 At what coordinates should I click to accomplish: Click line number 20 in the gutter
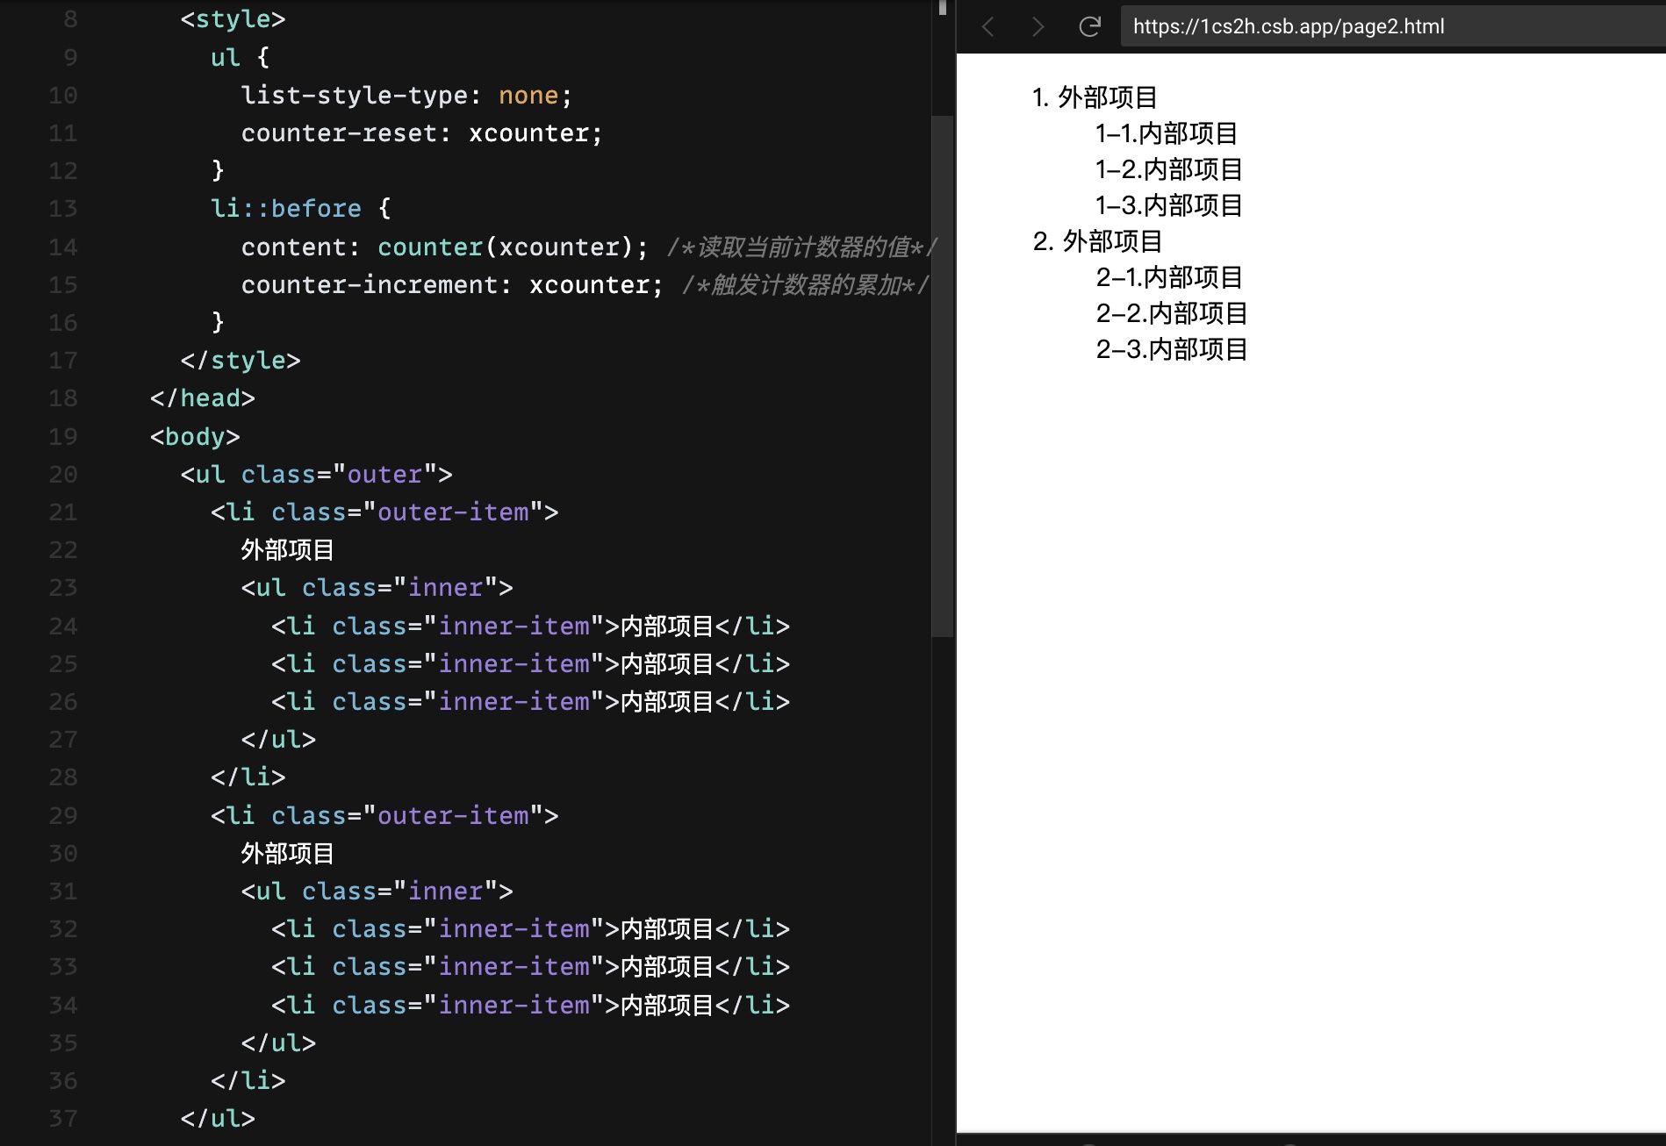[x=62, y=475]
